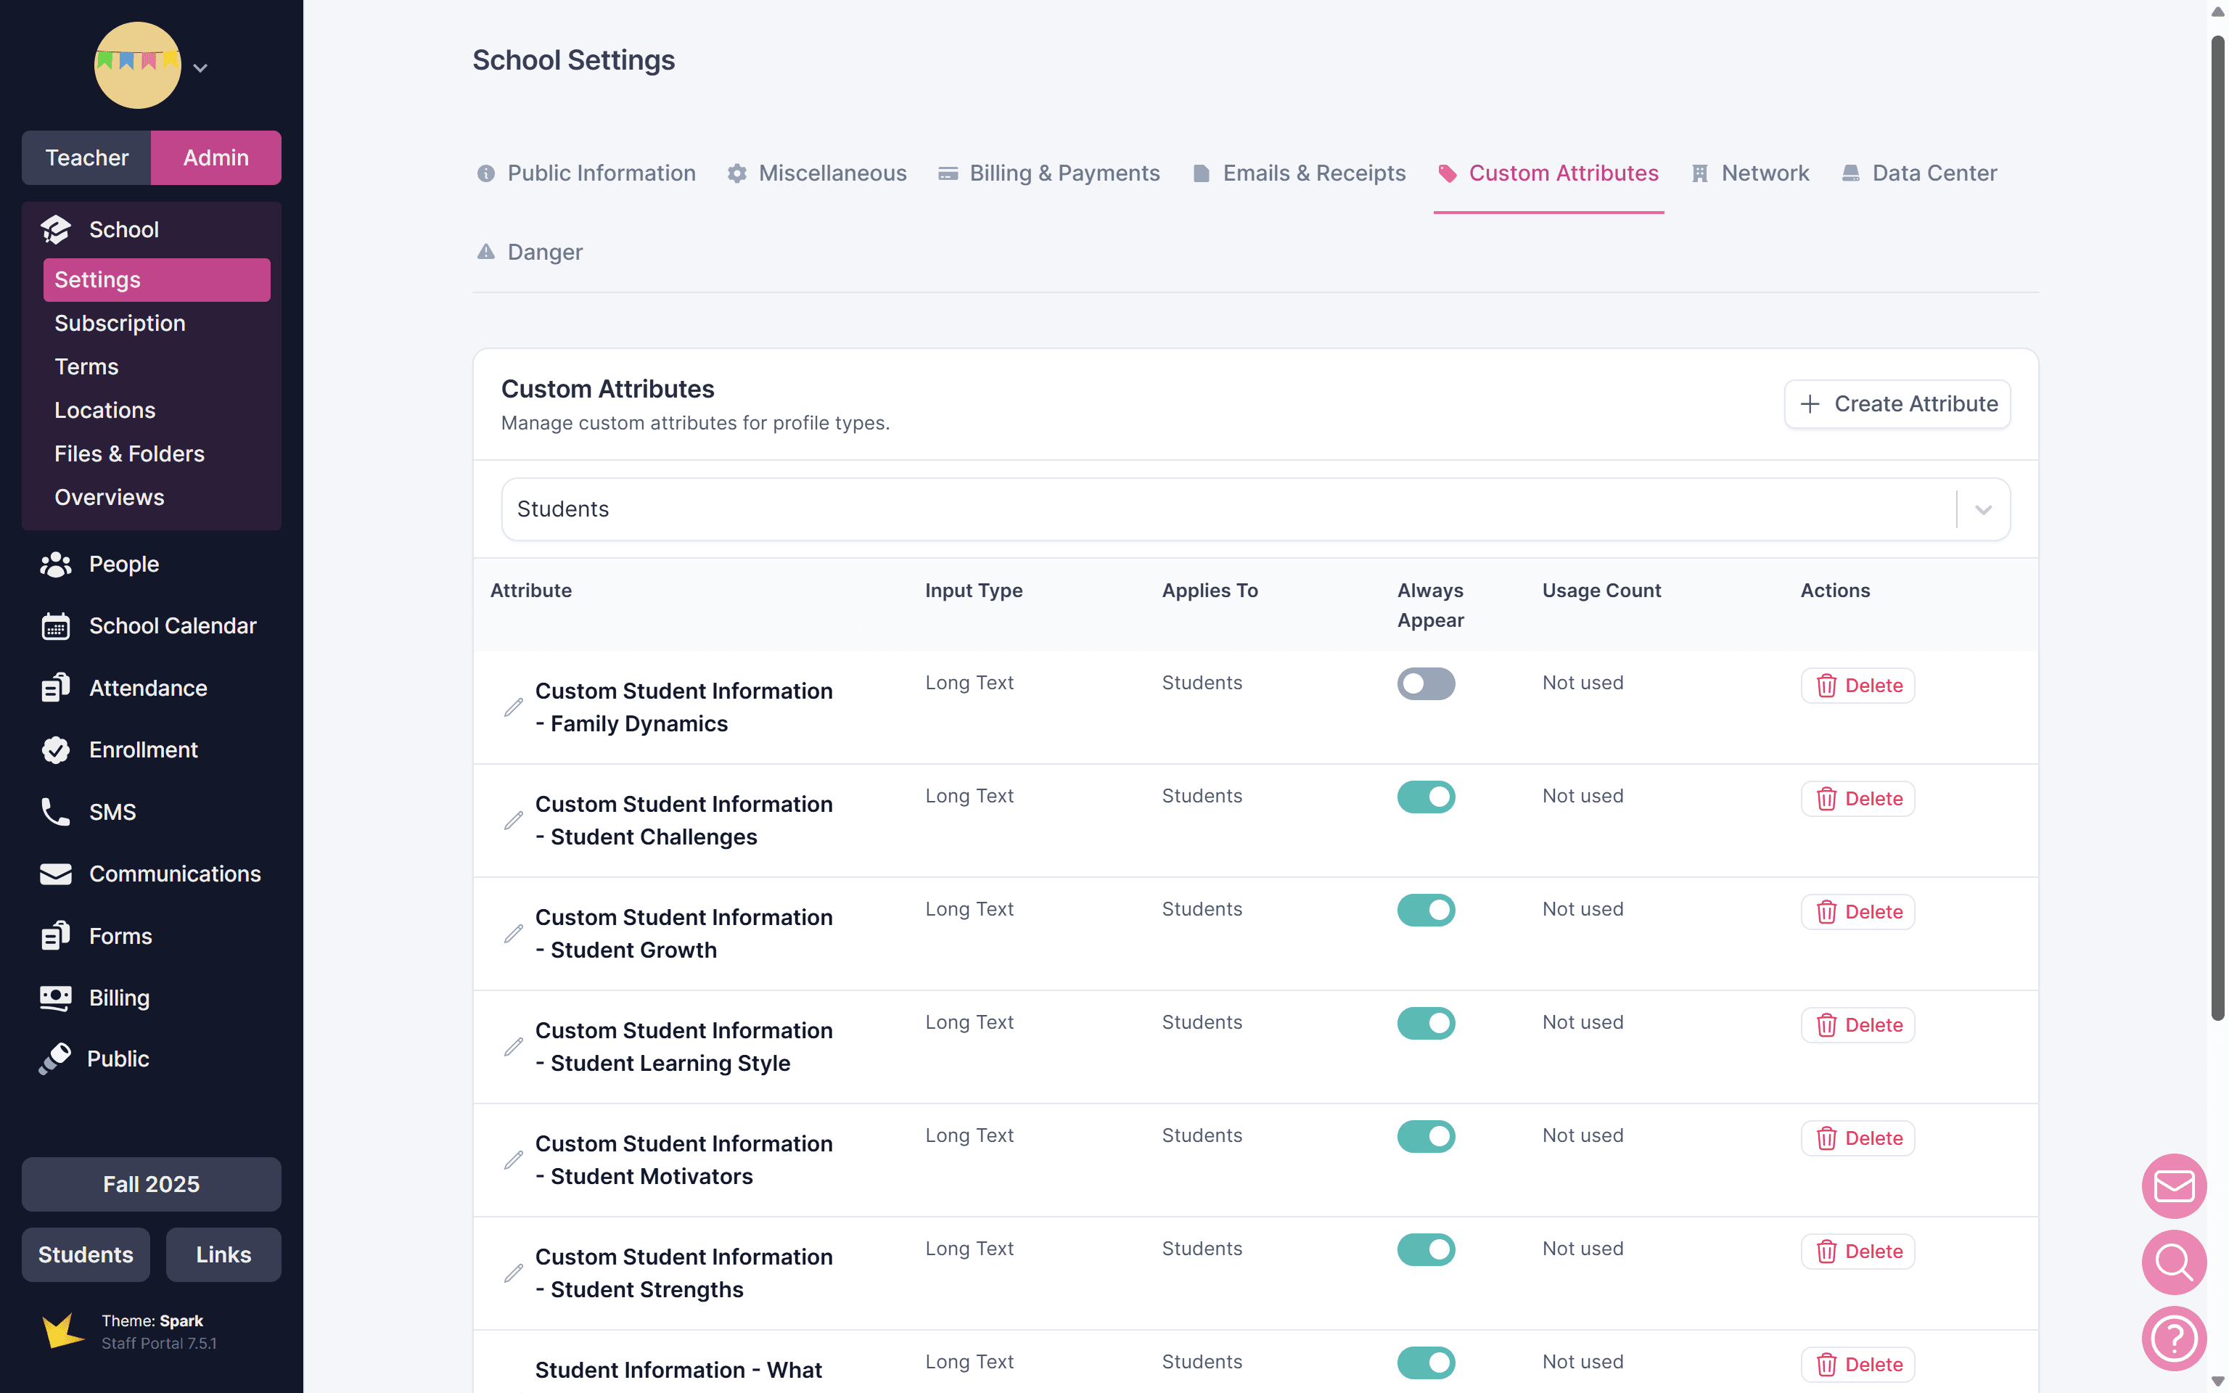Click the Attendance sidebar icon
The width and height of the screenshot is (2229, 1393).
(x=55, y=687)
